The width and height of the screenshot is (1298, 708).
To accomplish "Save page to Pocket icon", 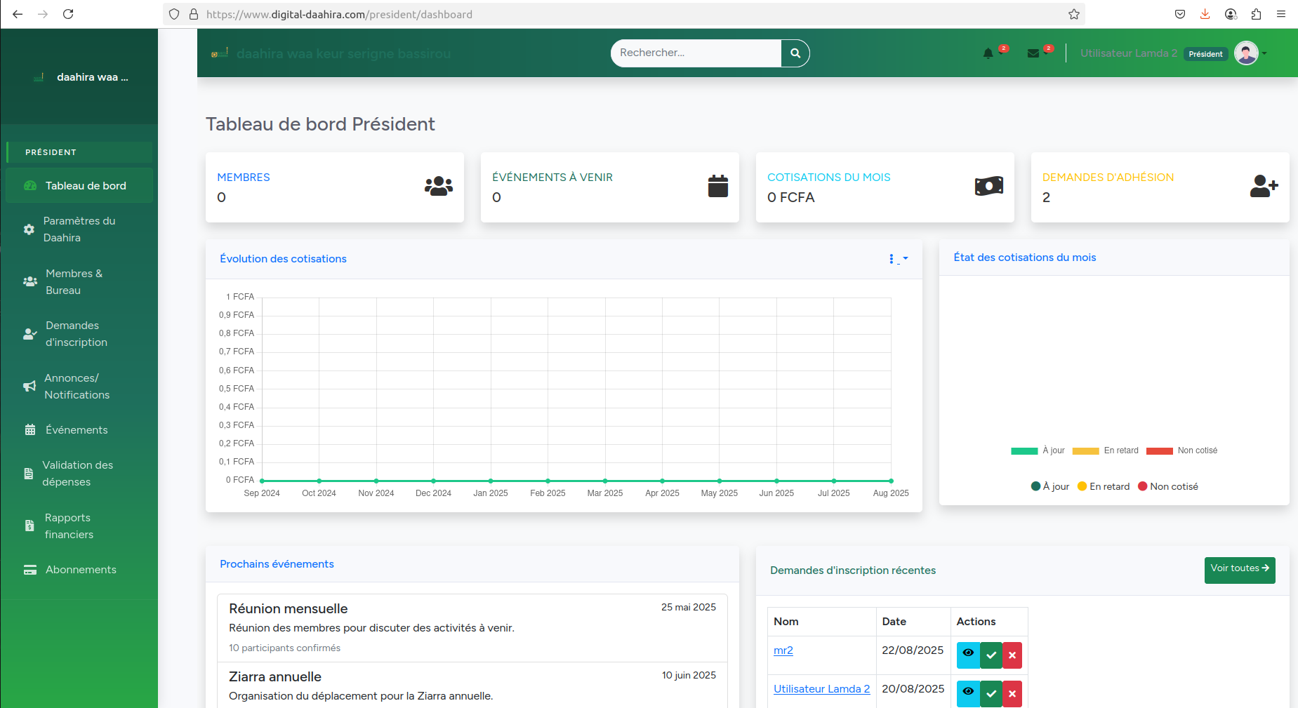I will 1180,14.
